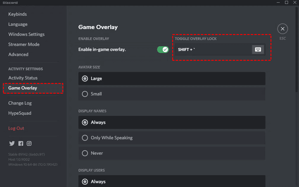Open the Activity Status page

pyautogui.click(x=23, y=78)
